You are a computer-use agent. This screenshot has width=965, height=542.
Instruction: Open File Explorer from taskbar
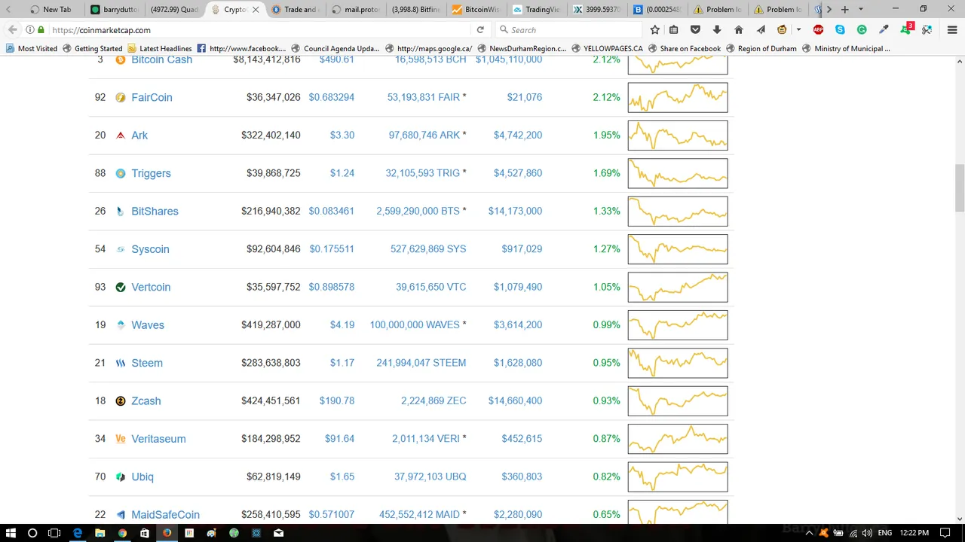[100, 533]
